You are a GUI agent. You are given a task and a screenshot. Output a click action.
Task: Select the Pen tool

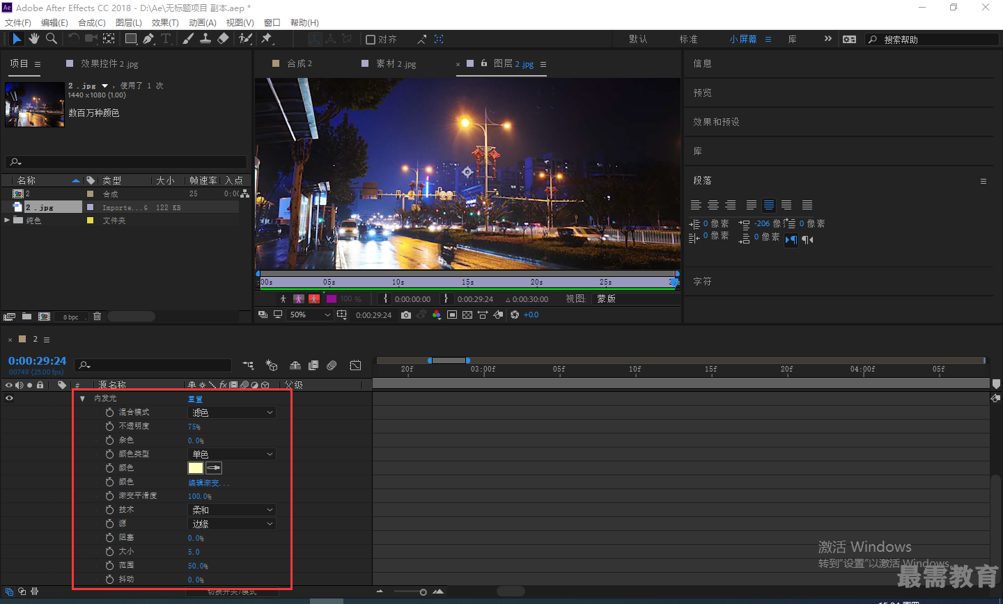148,39
